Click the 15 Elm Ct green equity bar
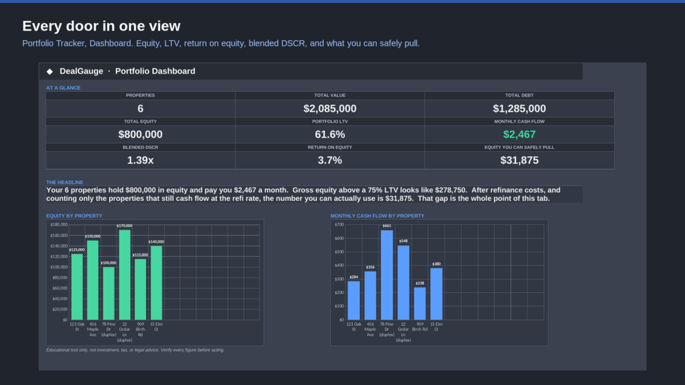Viewport: 685px width, 385px height. tap(156, 283)
